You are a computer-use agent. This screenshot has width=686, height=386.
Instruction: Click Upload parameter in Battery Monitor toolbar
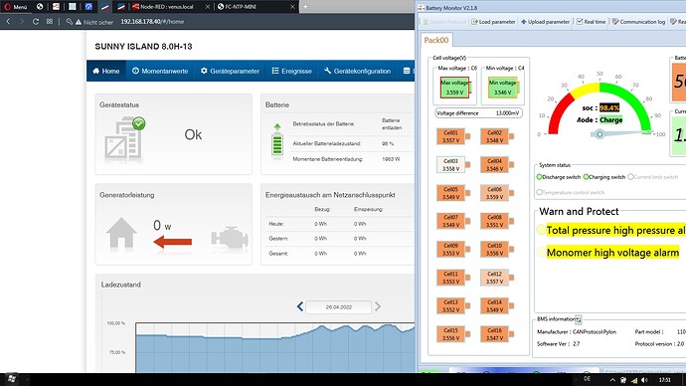[x=545, y=22]
